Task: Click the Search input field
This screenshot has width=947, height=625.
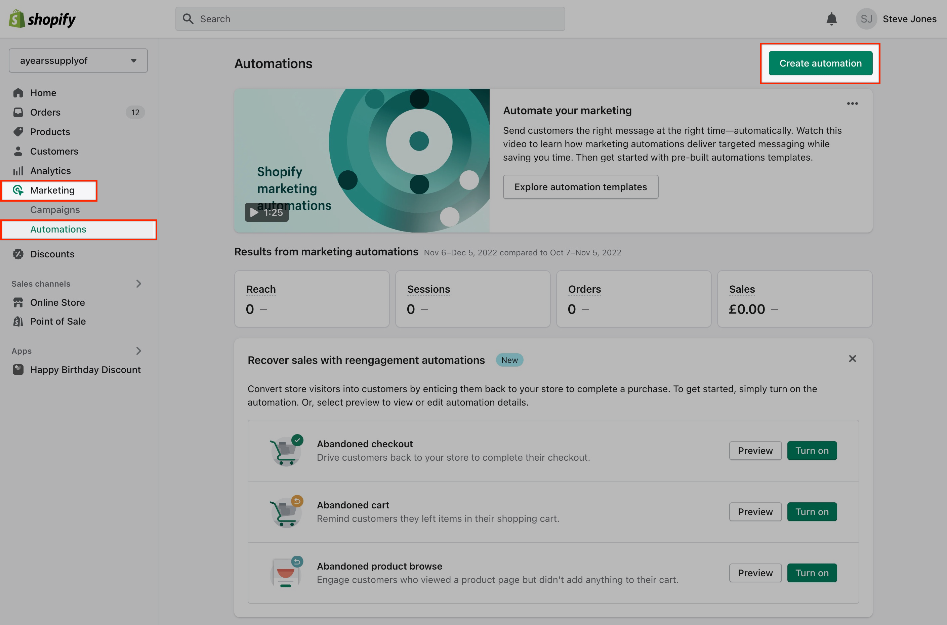Action: [x=370, y=19]
